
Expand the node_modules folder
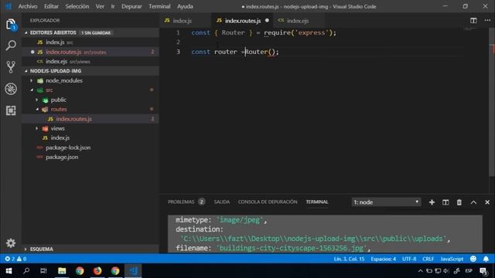point(31,80)
